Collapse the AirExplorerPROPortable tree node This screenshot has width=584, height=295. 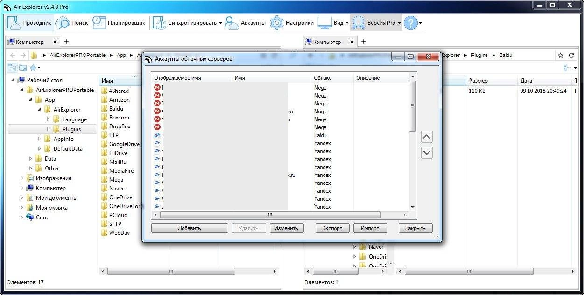click(x=21, y=90)
